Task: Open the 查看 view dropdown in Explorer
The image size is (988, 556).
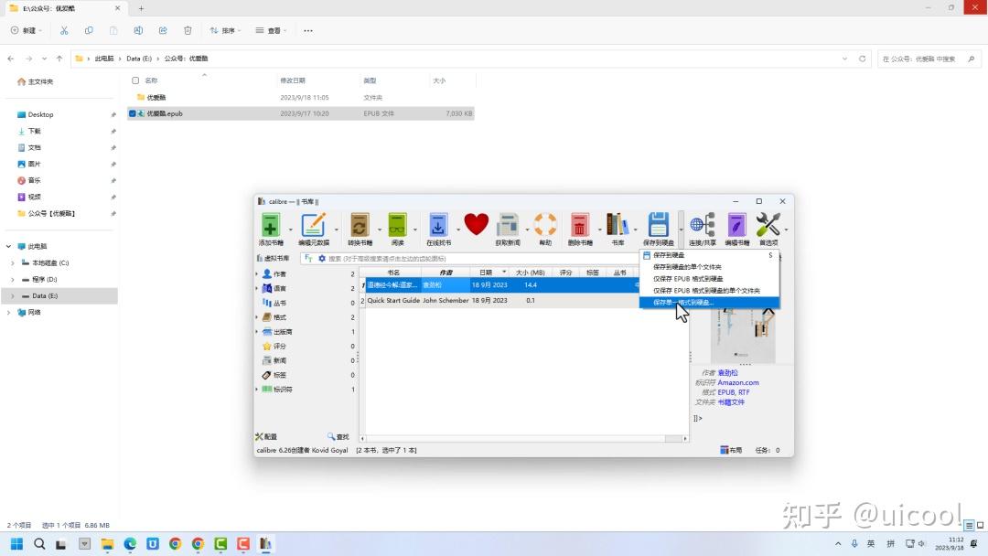Action: coord(271,30)
